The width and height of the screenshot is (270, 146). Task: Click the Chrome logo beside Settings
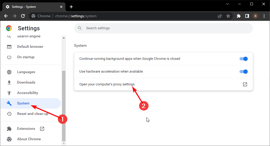[9, 28]
